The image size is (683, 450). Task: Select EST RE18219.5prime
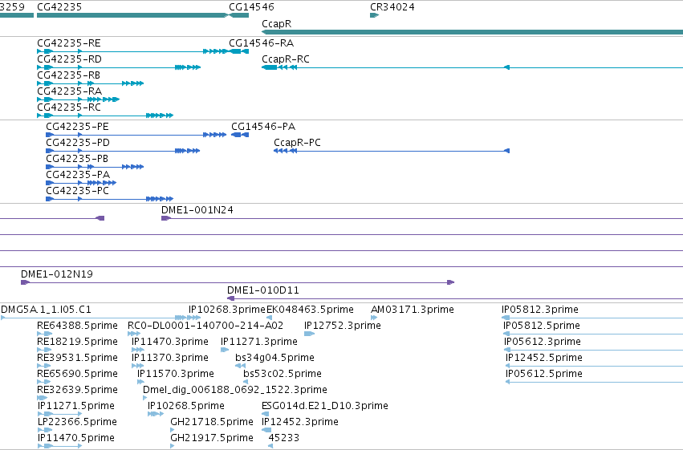click(x=78, y=342)
